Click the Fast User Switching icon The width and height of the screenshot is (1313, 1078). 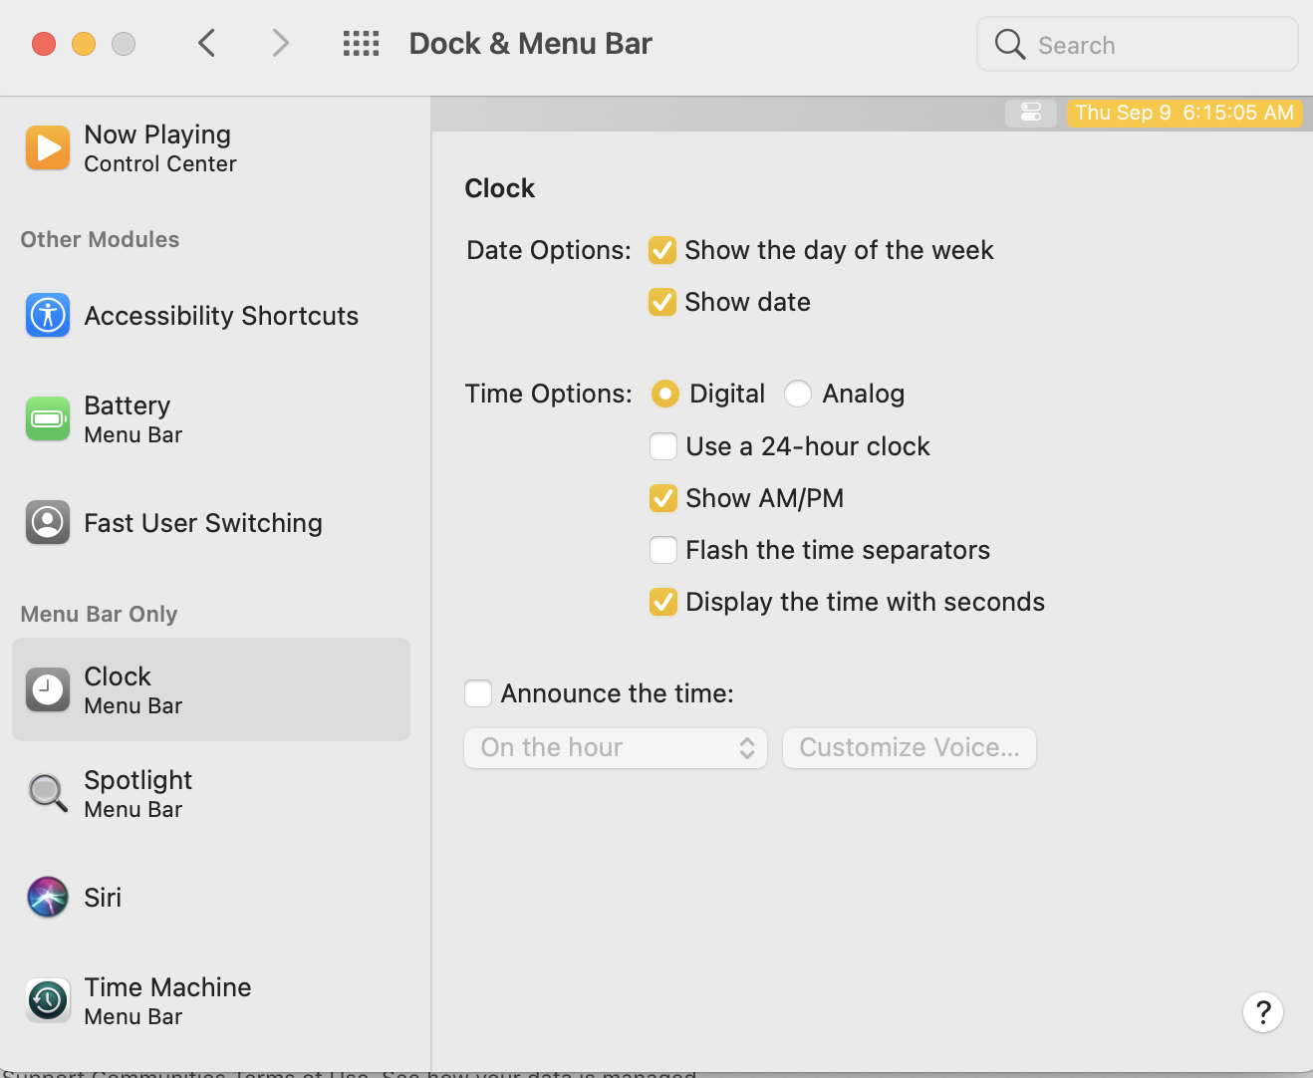click(48, 523)
